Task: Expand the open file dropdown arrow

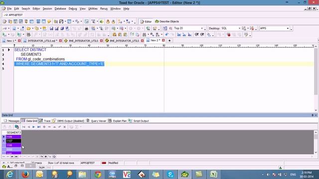Action: (x=32, y=28)
